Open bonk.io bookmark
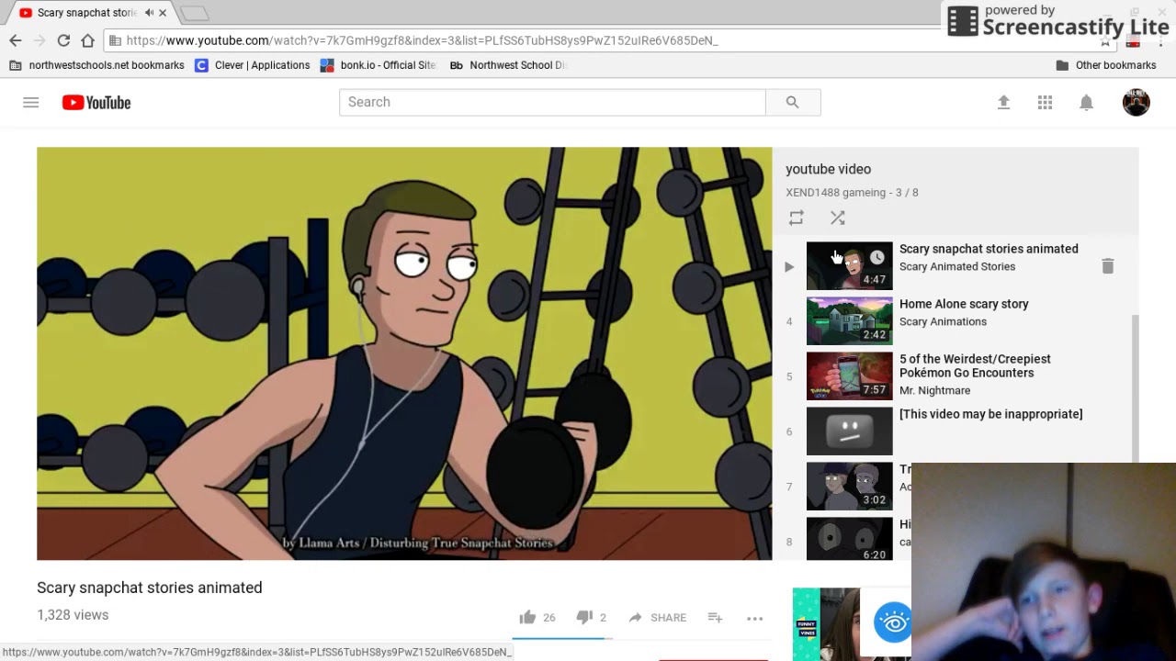Image resolution: width=1176 pixels, height=661 pixels. (x=378, y=65)
